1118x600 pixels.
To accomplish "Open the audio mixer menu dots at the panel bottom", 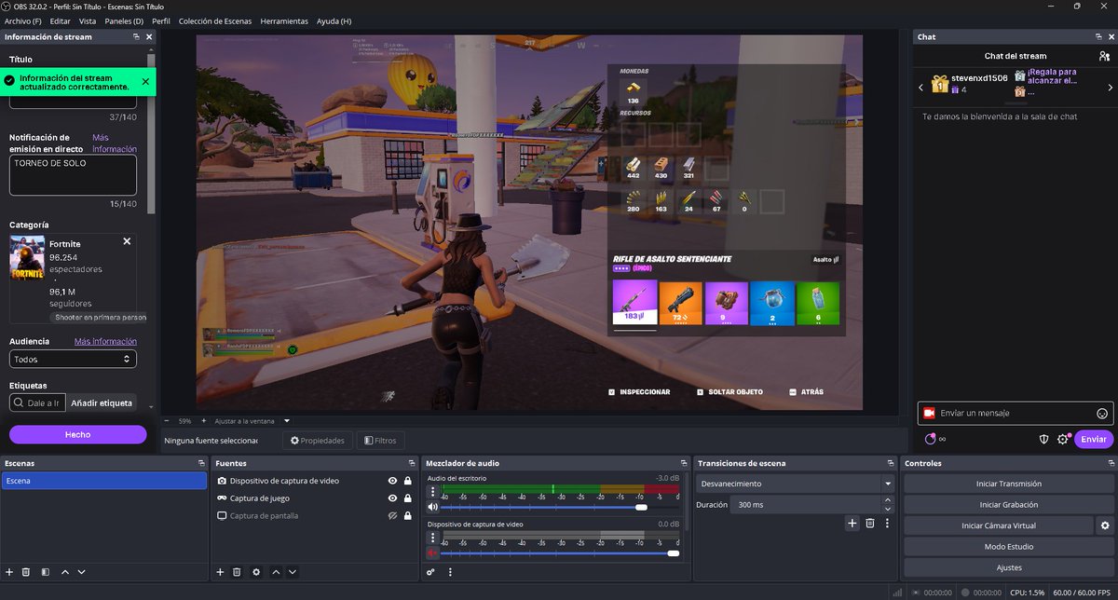I will (450, 572).
